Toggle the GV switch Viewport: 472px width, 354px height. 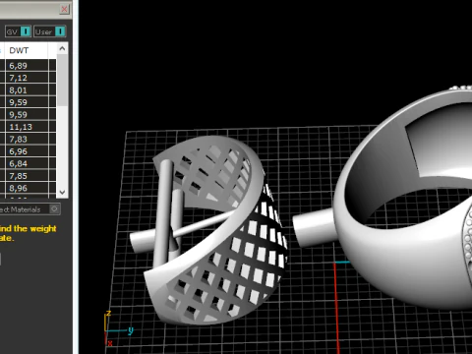tap(18, 31)
